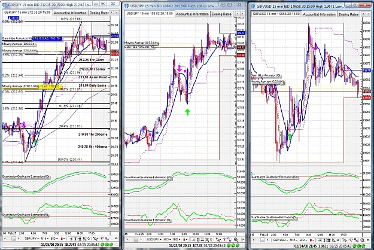374x250 pixels.
Task: Switch to Account(s) Information tab in GBP/USD window
Action: 319,14
